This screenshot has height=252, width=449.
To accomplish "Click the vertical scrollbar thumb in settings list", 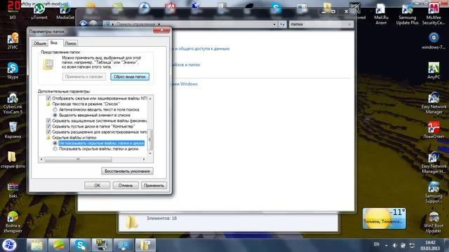I will click(150, 140).
